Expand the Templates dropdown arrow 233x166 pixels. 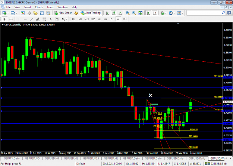[x=182, y=13]
